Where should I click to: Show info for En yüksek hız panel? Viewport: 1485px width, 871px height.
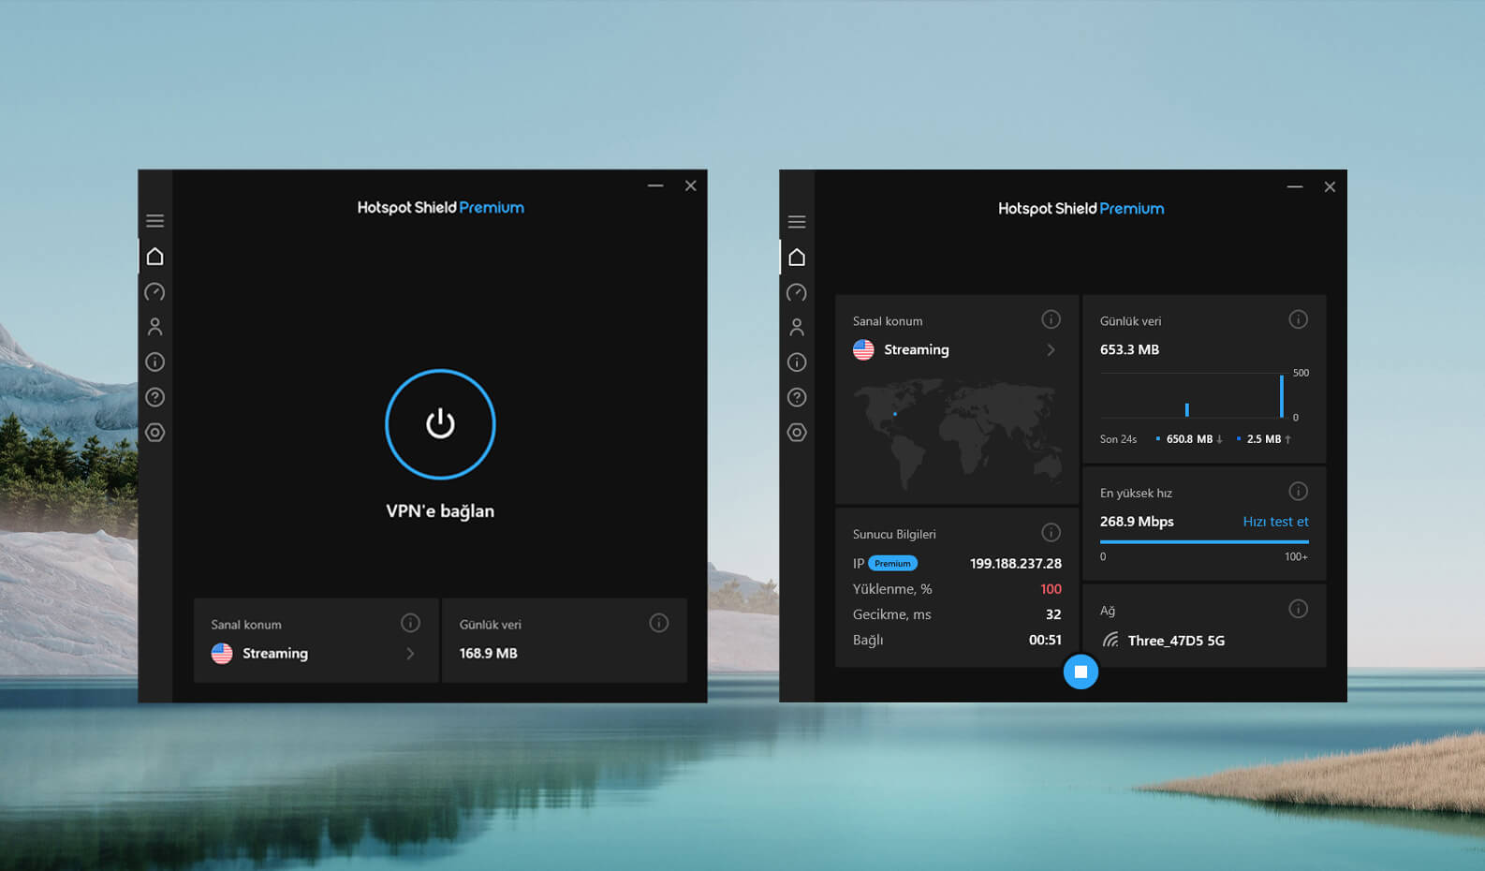(1299, 492)
